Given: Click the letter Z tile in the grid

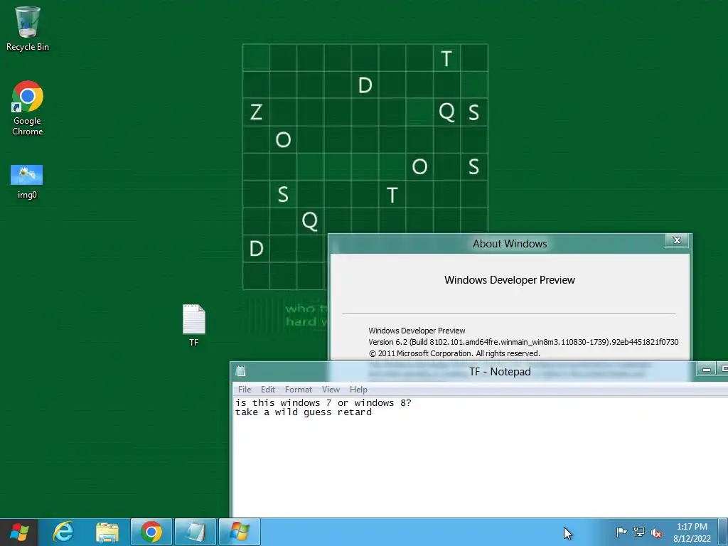Looking at the screenshot, I should [256, 112].
